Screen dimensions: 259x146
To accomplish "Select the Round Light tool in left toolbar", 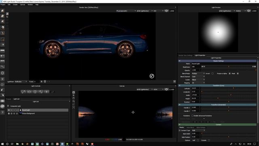I will click(2, 11).
